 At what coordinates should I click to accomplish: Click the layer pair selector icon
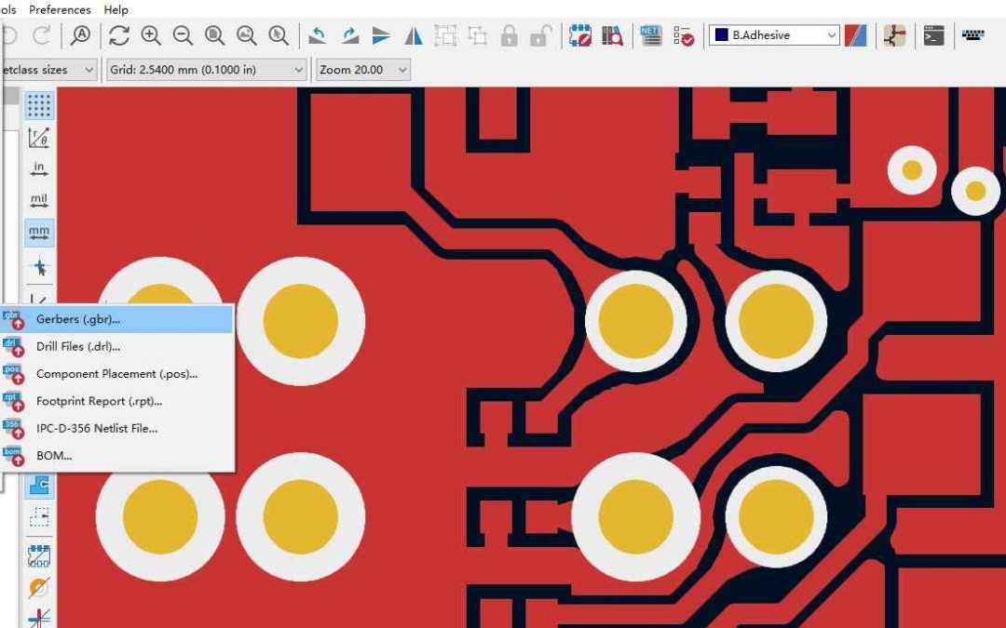(x=855, y=35)
